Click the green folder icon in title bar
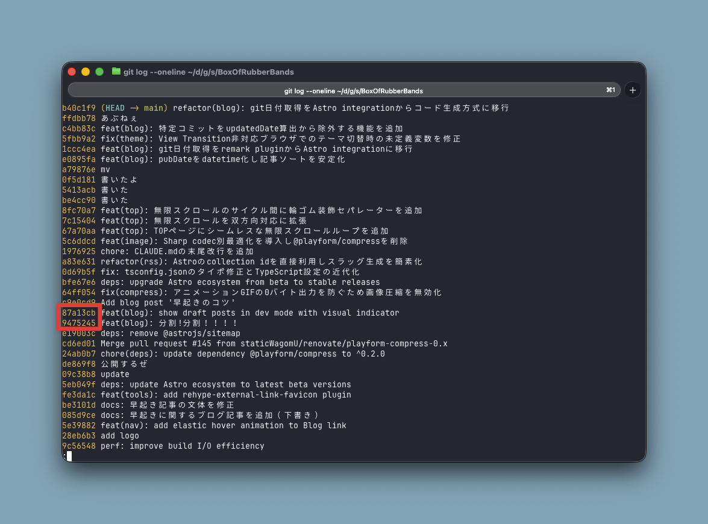This screenshot has width=708, height=524. (116, 72)
